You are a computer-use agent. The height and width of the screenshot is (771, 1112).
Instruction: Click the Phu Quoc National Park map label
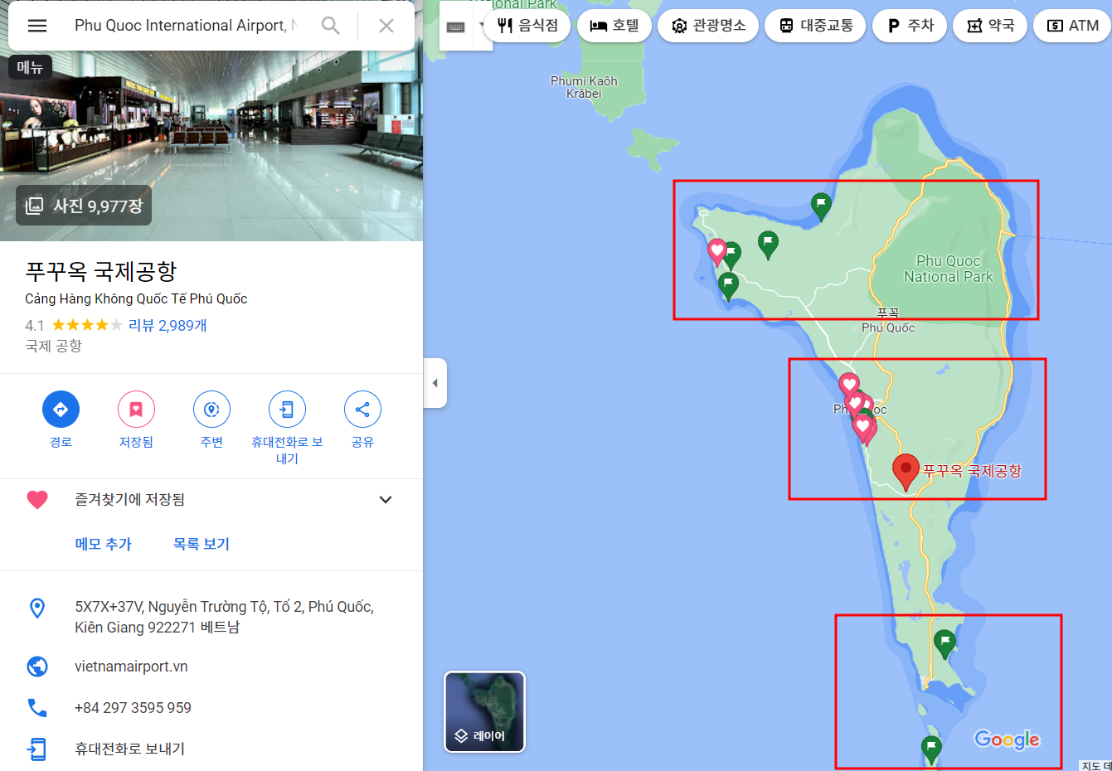(948, 269)
